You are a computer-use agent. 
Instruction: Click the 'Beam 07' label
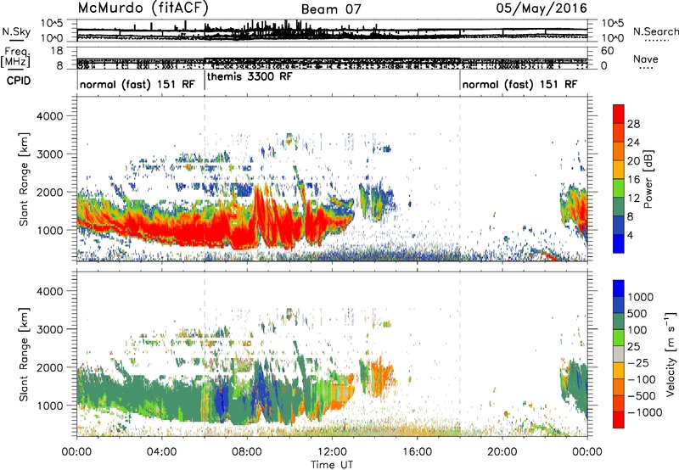pos(331,9)
